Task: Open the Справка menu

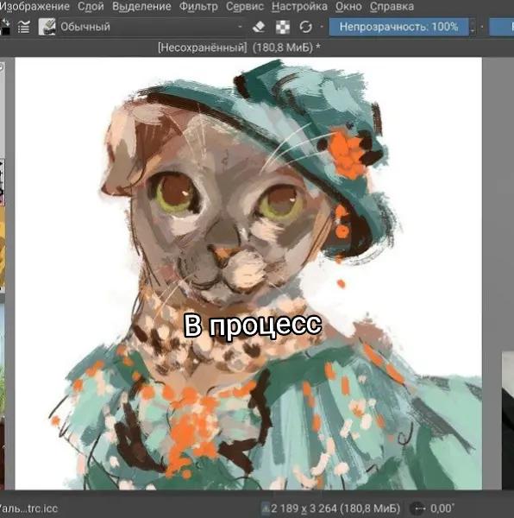Action: pyautogui.click(x=392, y=6)
